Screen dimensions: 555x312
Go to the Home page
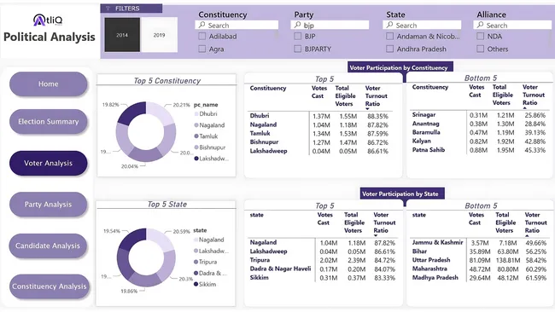click(x=48, y=84)
